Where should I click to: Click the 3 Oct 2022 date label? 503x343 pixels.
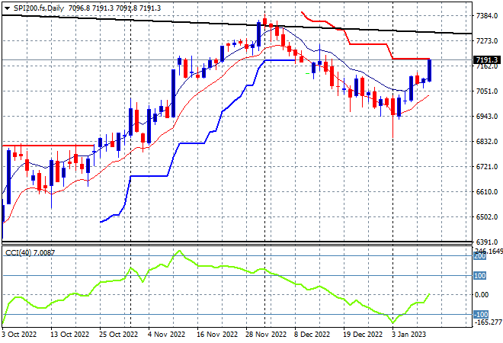19,335
